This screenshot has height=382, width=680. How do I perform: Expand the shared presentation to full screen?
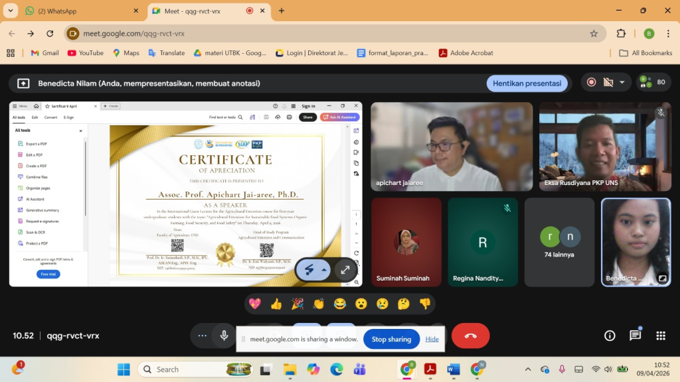345,269
